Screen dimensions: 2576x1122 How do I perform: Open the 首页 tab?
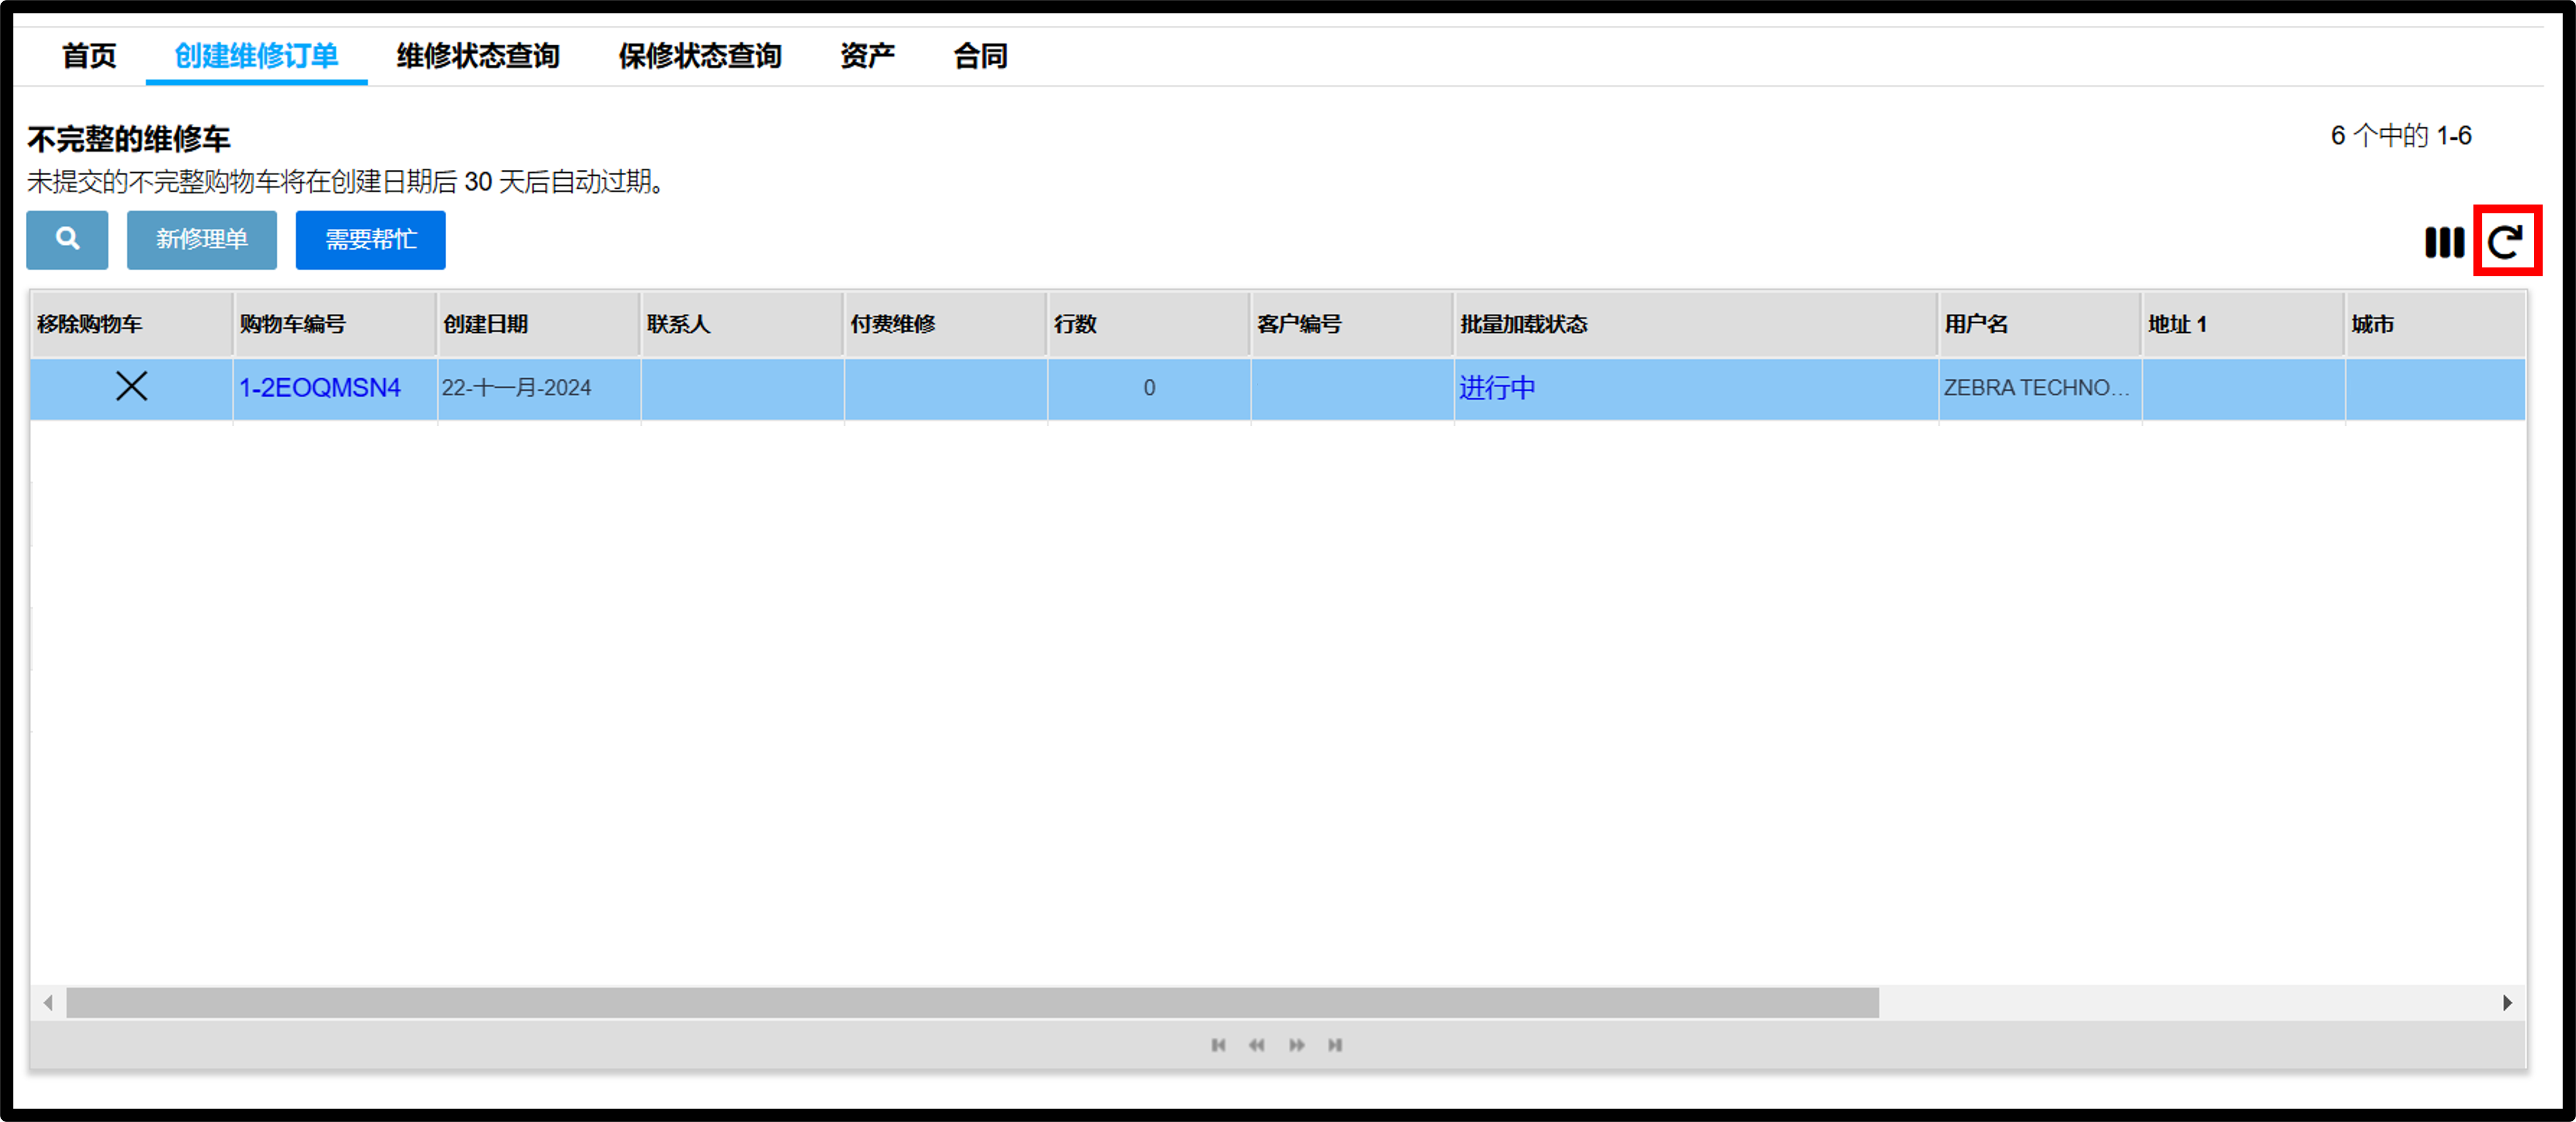point(89,56)
